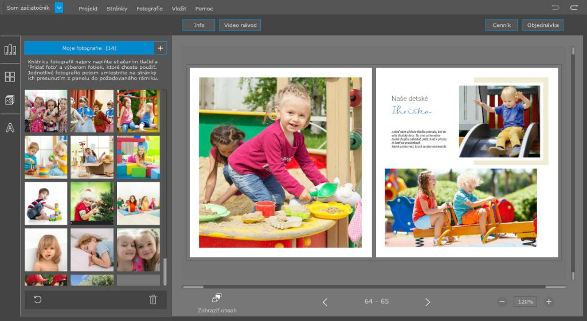Image resolution: width=587 pixels, height=321 pixels.
Task: Click the redo arrow icon
Action: coord(574,7)
